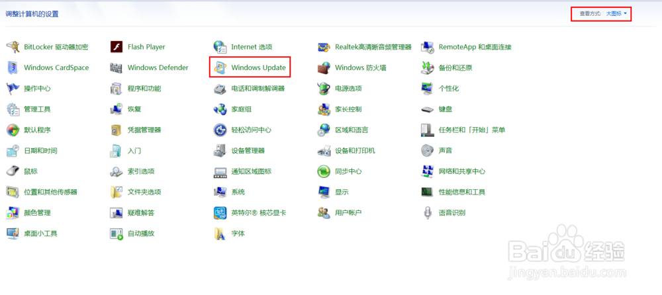Open the 键盘 keyboard icon
The width and height of the screenshot is (662, 295).
(428, 109)
